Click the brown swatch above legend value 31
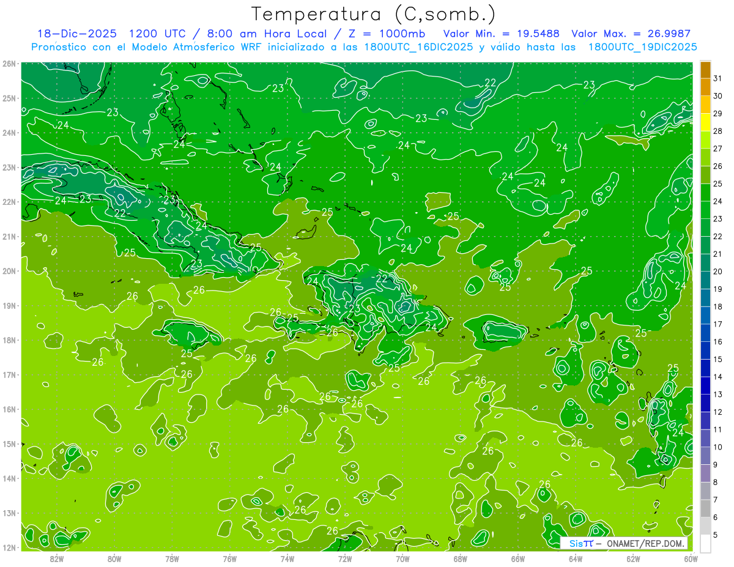734x567 pixels. (705, 70)
